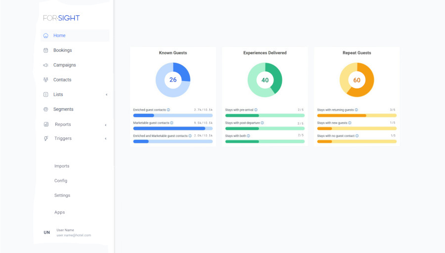Open Settings from the sidebar
Screen dimensions: 445x253
[x=62, y=196]
